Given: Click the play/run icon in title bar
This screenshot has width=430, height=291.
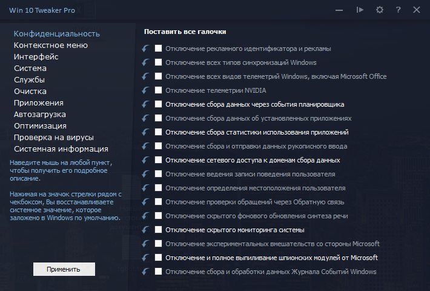Looking at the screenshot, I should (x=360, y=10).
